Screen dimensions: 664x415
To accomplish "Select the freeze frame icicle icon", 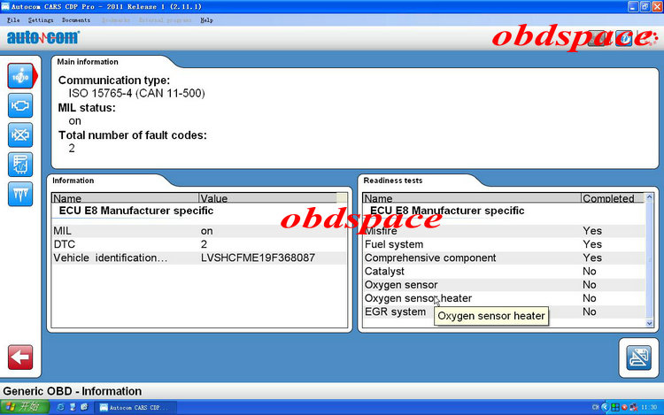I will coord(20,194).
